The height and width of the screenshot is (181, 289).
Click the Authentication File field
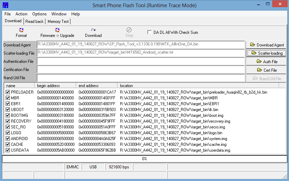point(141,61)
